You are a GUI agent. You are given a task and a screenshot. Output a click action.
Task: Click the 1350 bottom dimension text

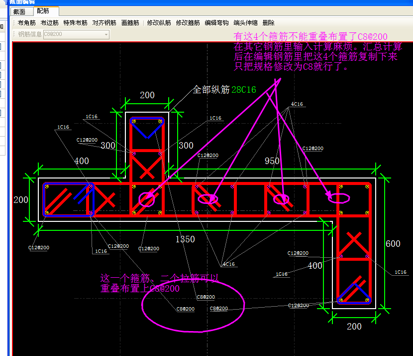click(x=185, y=239)
